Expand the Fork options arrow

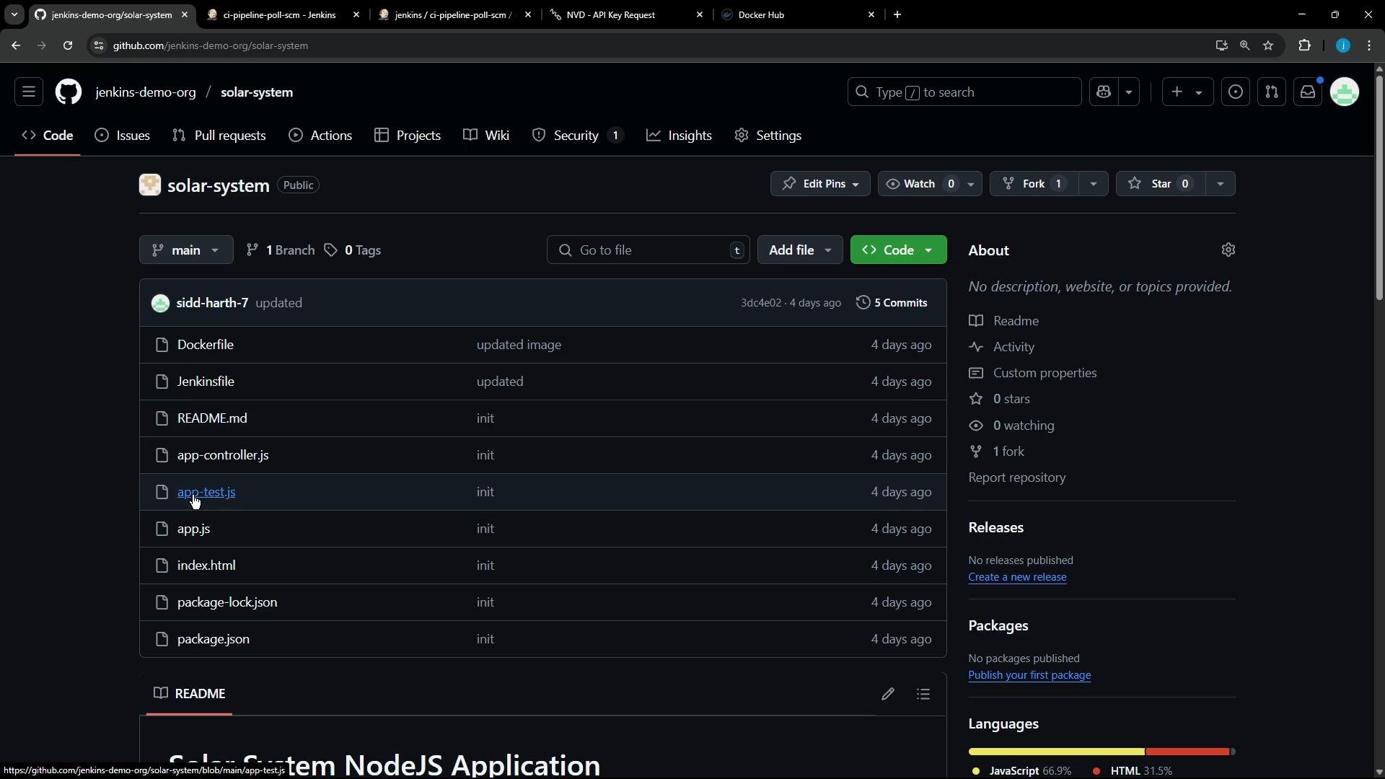(1094, 184)
